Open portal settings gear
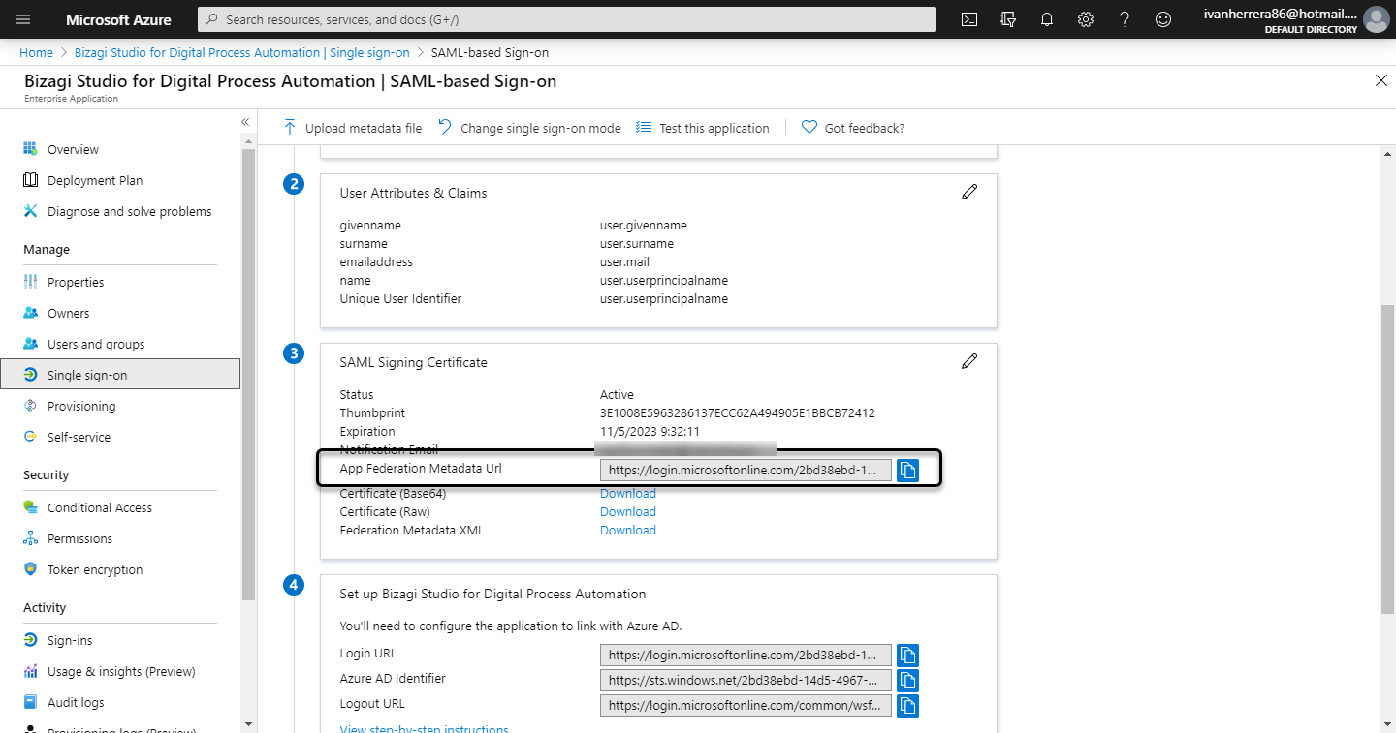This screenshot has height=733, width=1396. tap(1086, 19)
